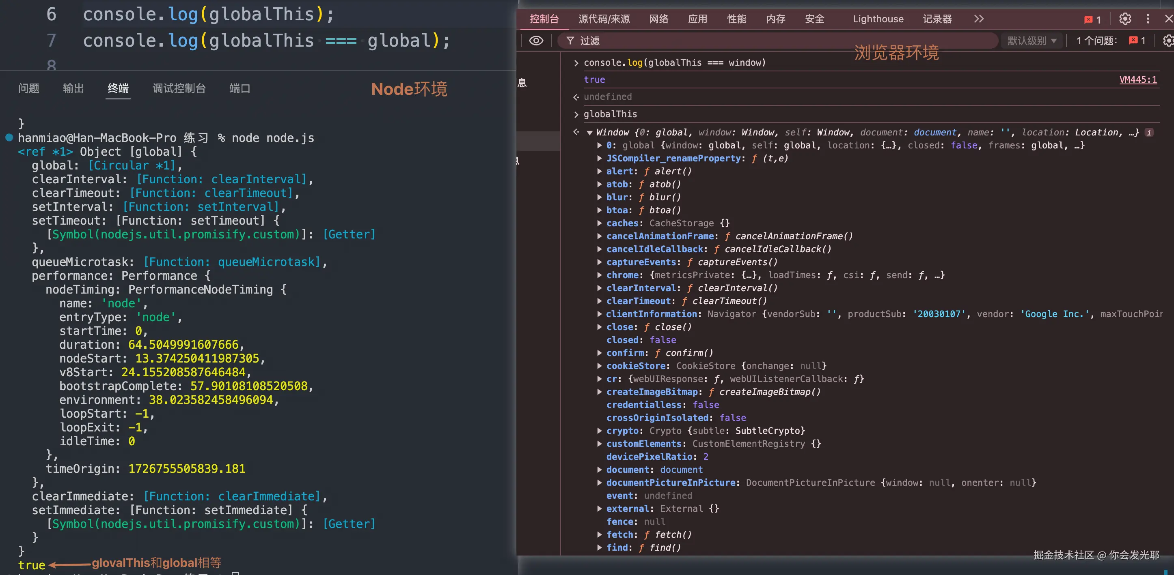Collapse the Window object tree
This screenshot has height=575, width=1174.
[589, 133]
